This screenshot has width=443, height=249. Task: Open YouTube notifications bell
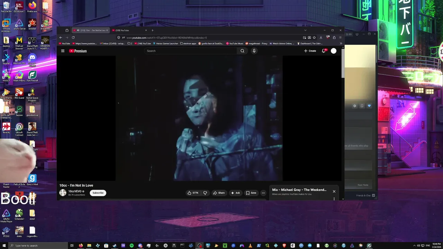click(x=324, y=51)
